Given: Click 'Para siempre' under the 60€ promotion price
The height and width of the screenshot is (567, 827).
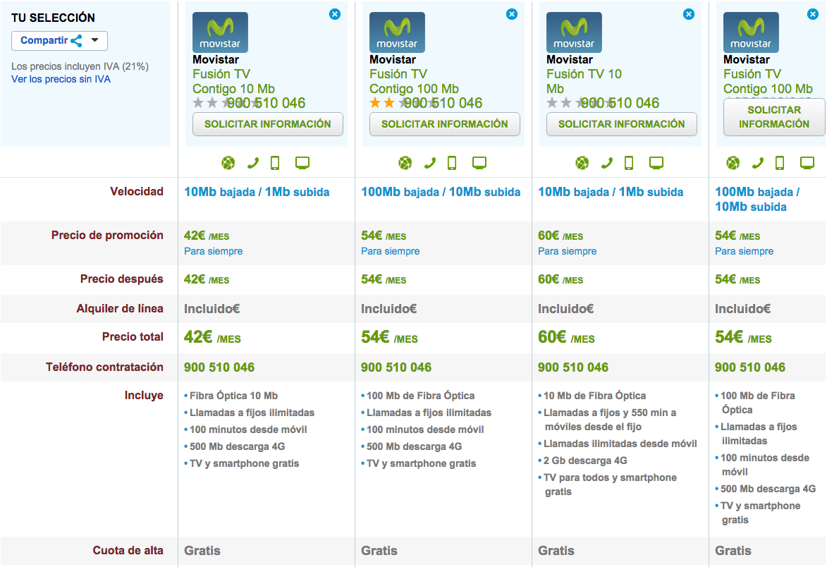Looking at the screenshot, I should [568, 252].
